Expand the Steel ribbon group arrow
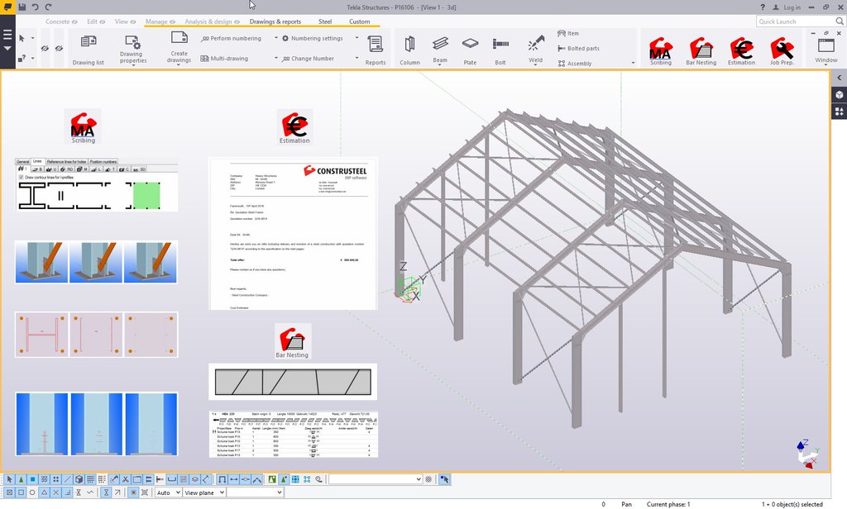 633,63
